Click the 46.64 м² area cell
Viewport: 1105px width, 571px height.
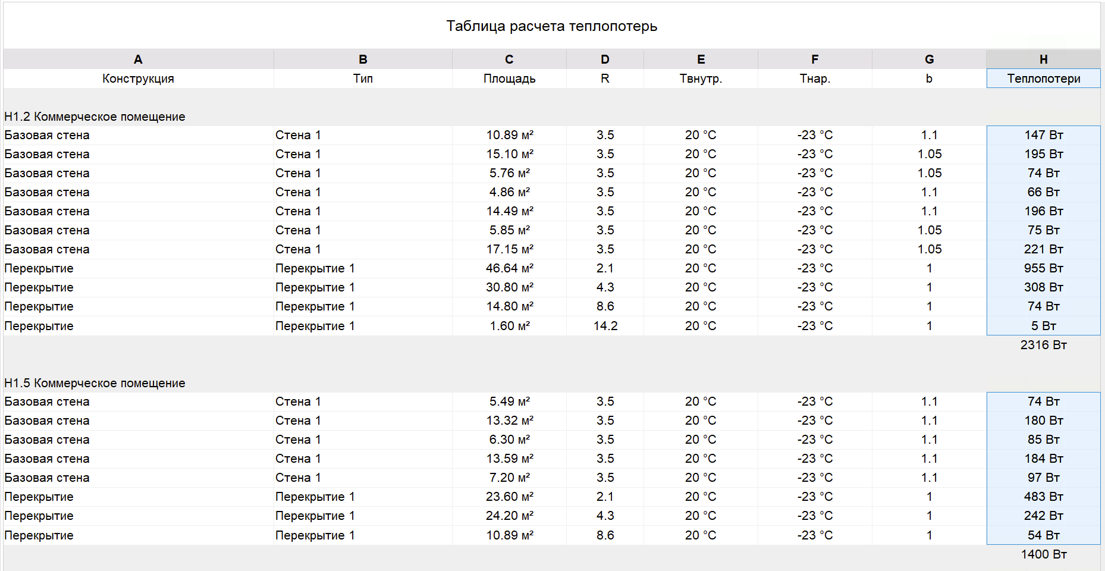coord(509,268)
